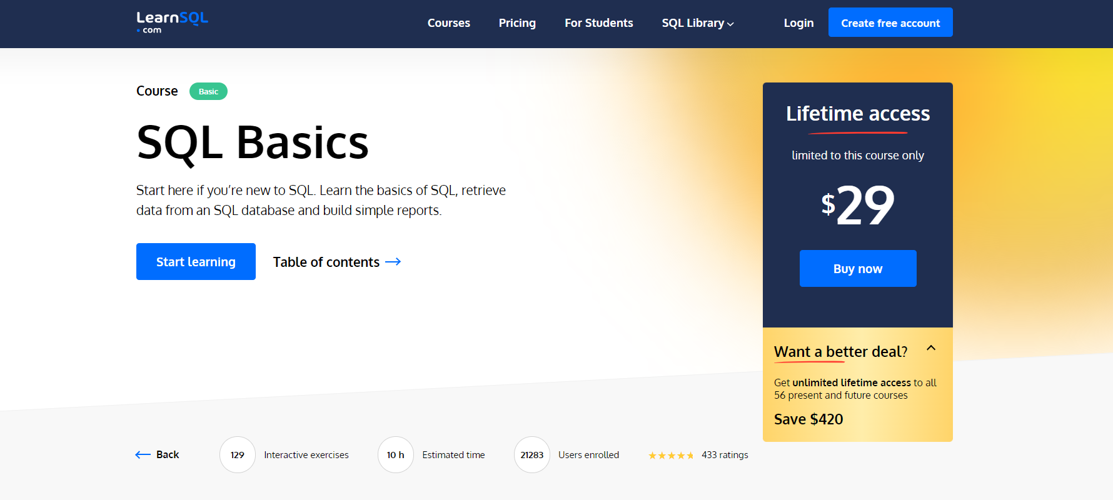Click the Estimated time label
This screenshot has width=1113, height=500.
tap(453, 455)
